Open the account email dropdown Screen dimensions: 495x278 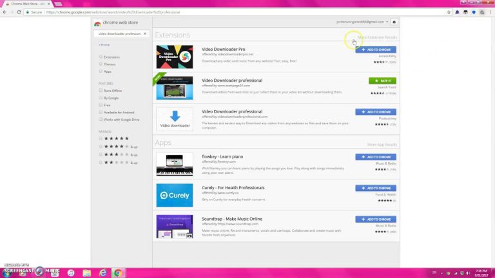(362, 22)
